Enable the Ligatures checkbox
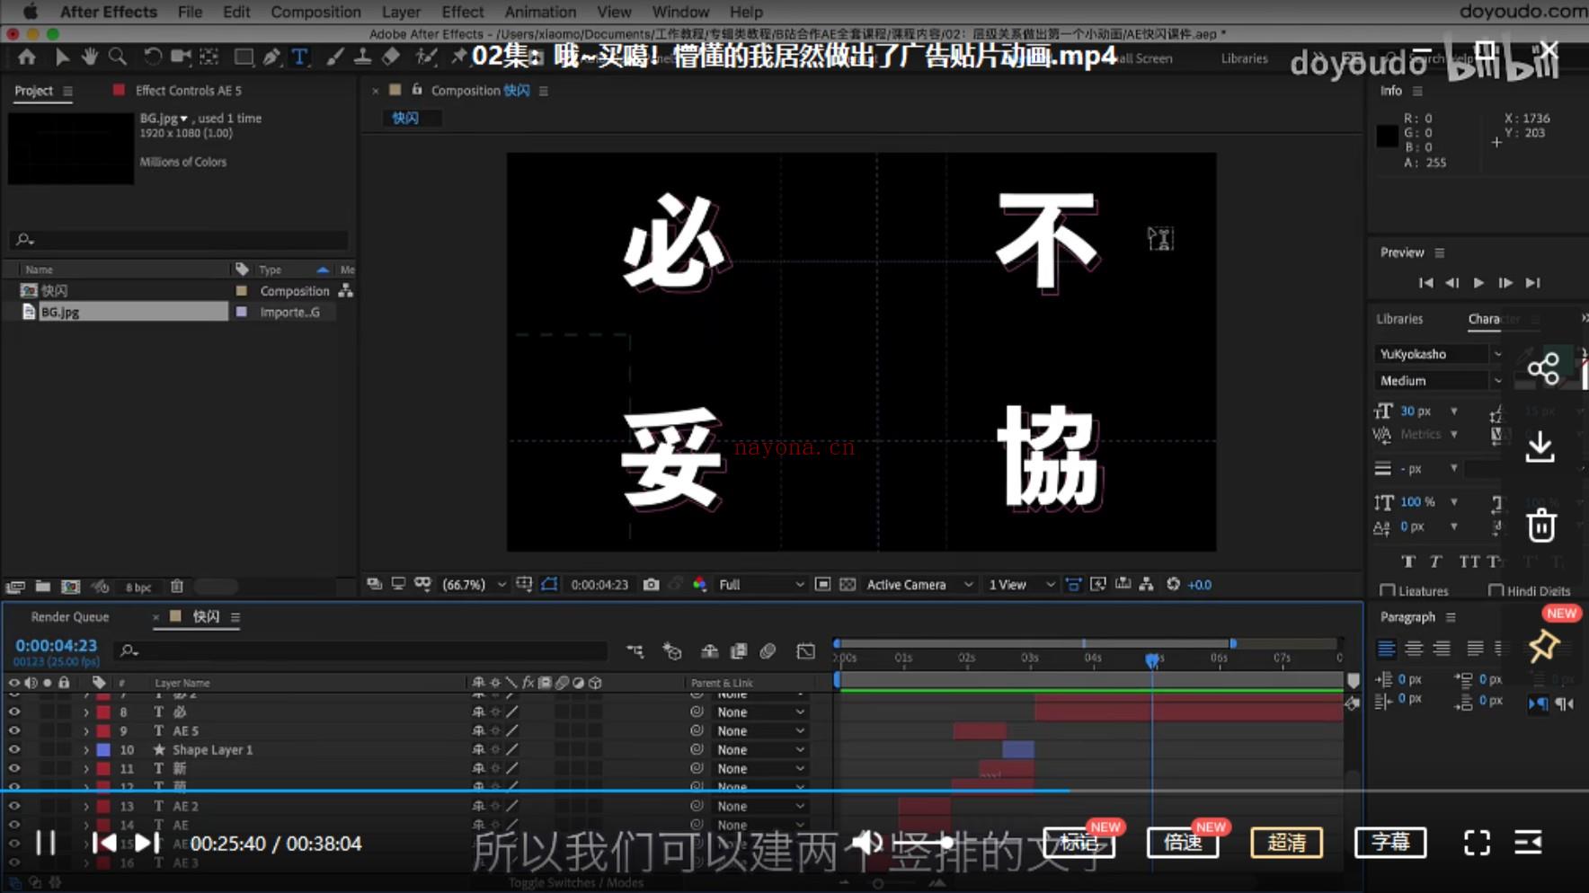The height and width of the screenshot is (893, 1589). [x=1388, y=590]
